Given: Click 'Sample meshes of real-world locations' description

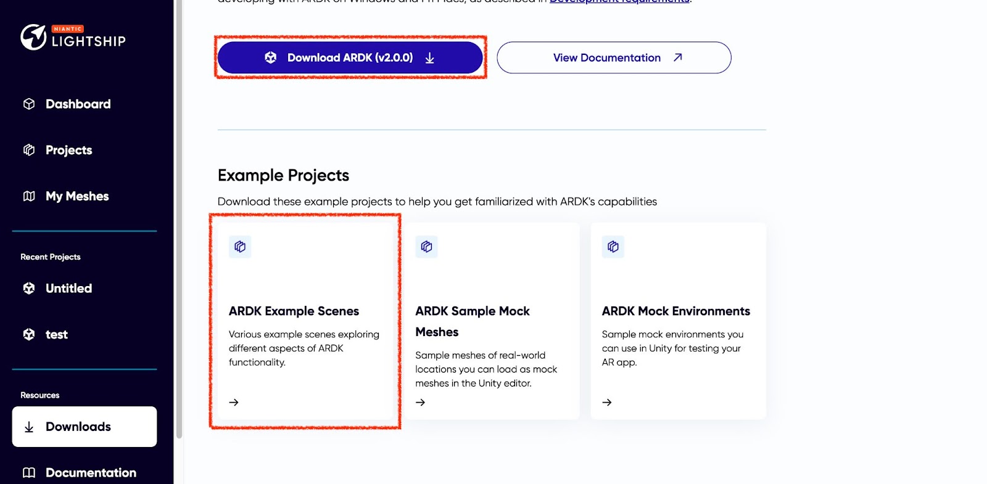Looking at the screenshot, I should pyautogui.click(x=486, y=369).
